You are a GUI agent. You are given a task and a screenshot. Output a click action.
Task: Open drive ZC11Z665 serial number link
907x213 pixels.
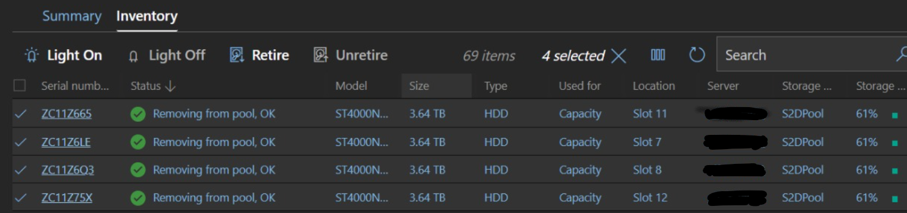[66, 114]
